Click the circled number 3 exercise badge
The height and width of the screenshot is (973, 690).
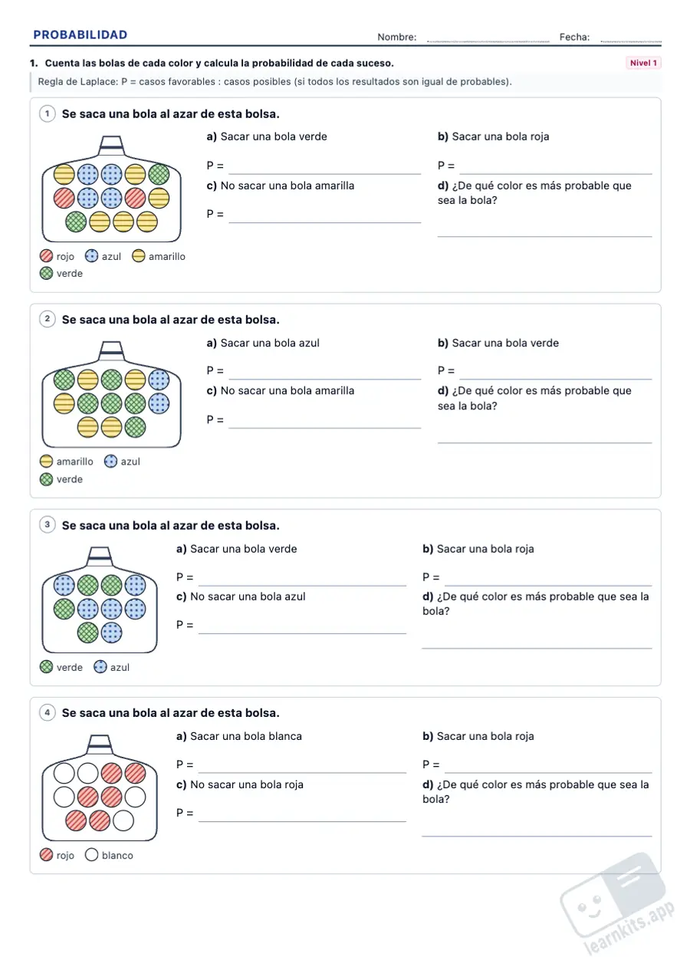pos(47,525)
